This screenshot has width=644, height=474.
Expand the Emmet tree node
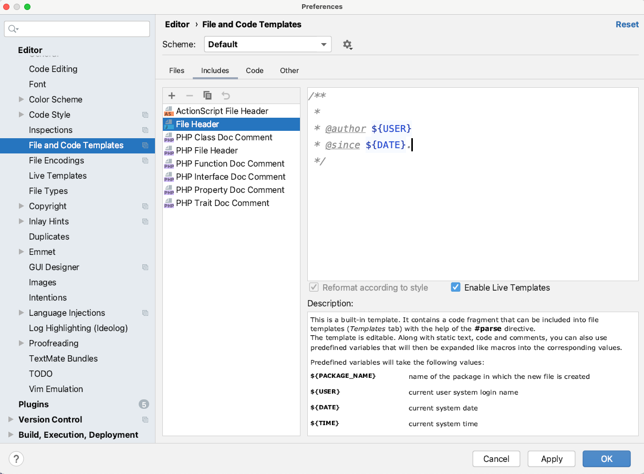21,252
